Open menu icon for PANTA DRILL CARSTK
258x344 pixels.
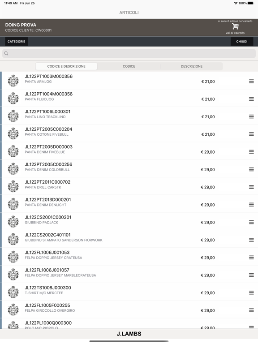click(x=251, y=187)
